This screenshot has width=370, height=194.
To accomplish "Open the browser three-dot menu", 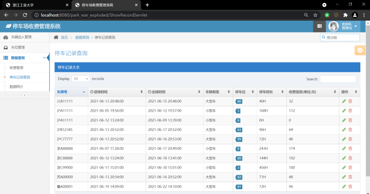I will pos(364,15).
